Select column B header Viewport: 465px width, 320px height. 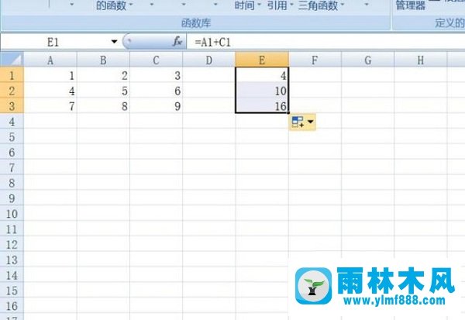[x=103, y=60]
